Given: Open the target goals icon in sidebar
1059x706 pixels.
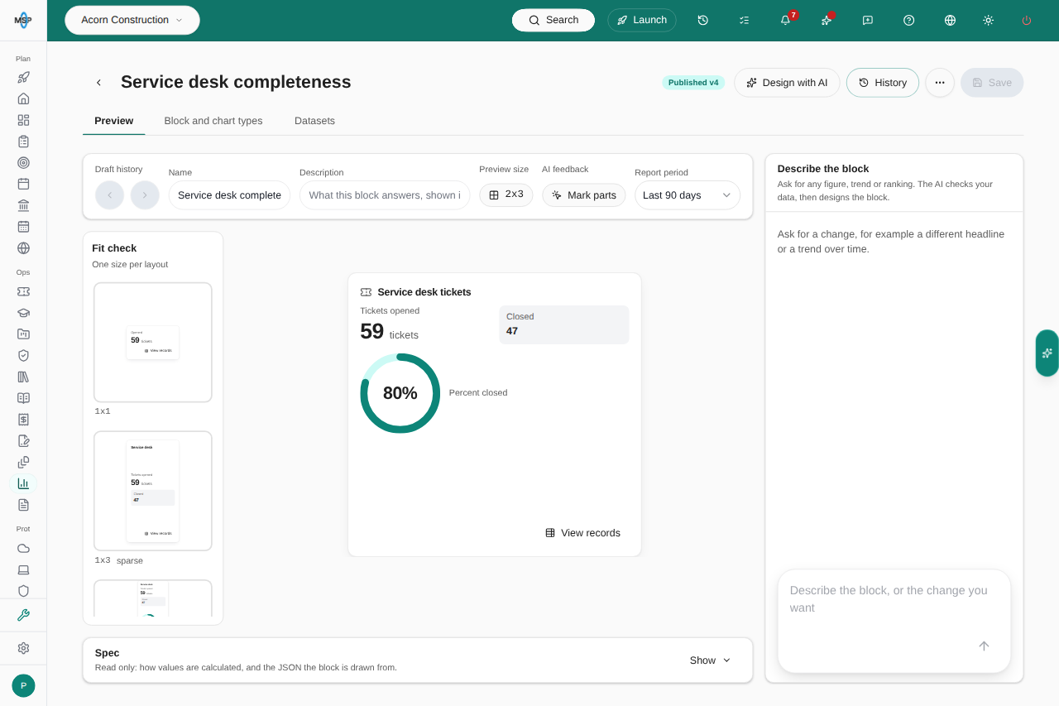Looking at the screenshot, I should click(23, 162).
